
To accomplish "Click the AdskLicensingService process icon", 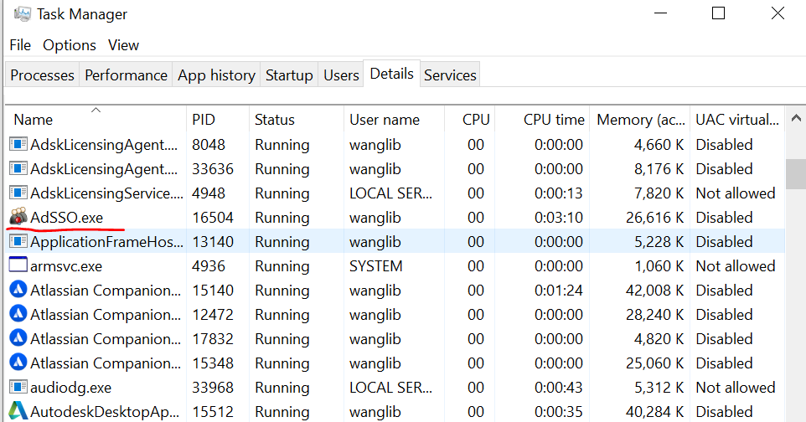I will [x=18, y=193].
